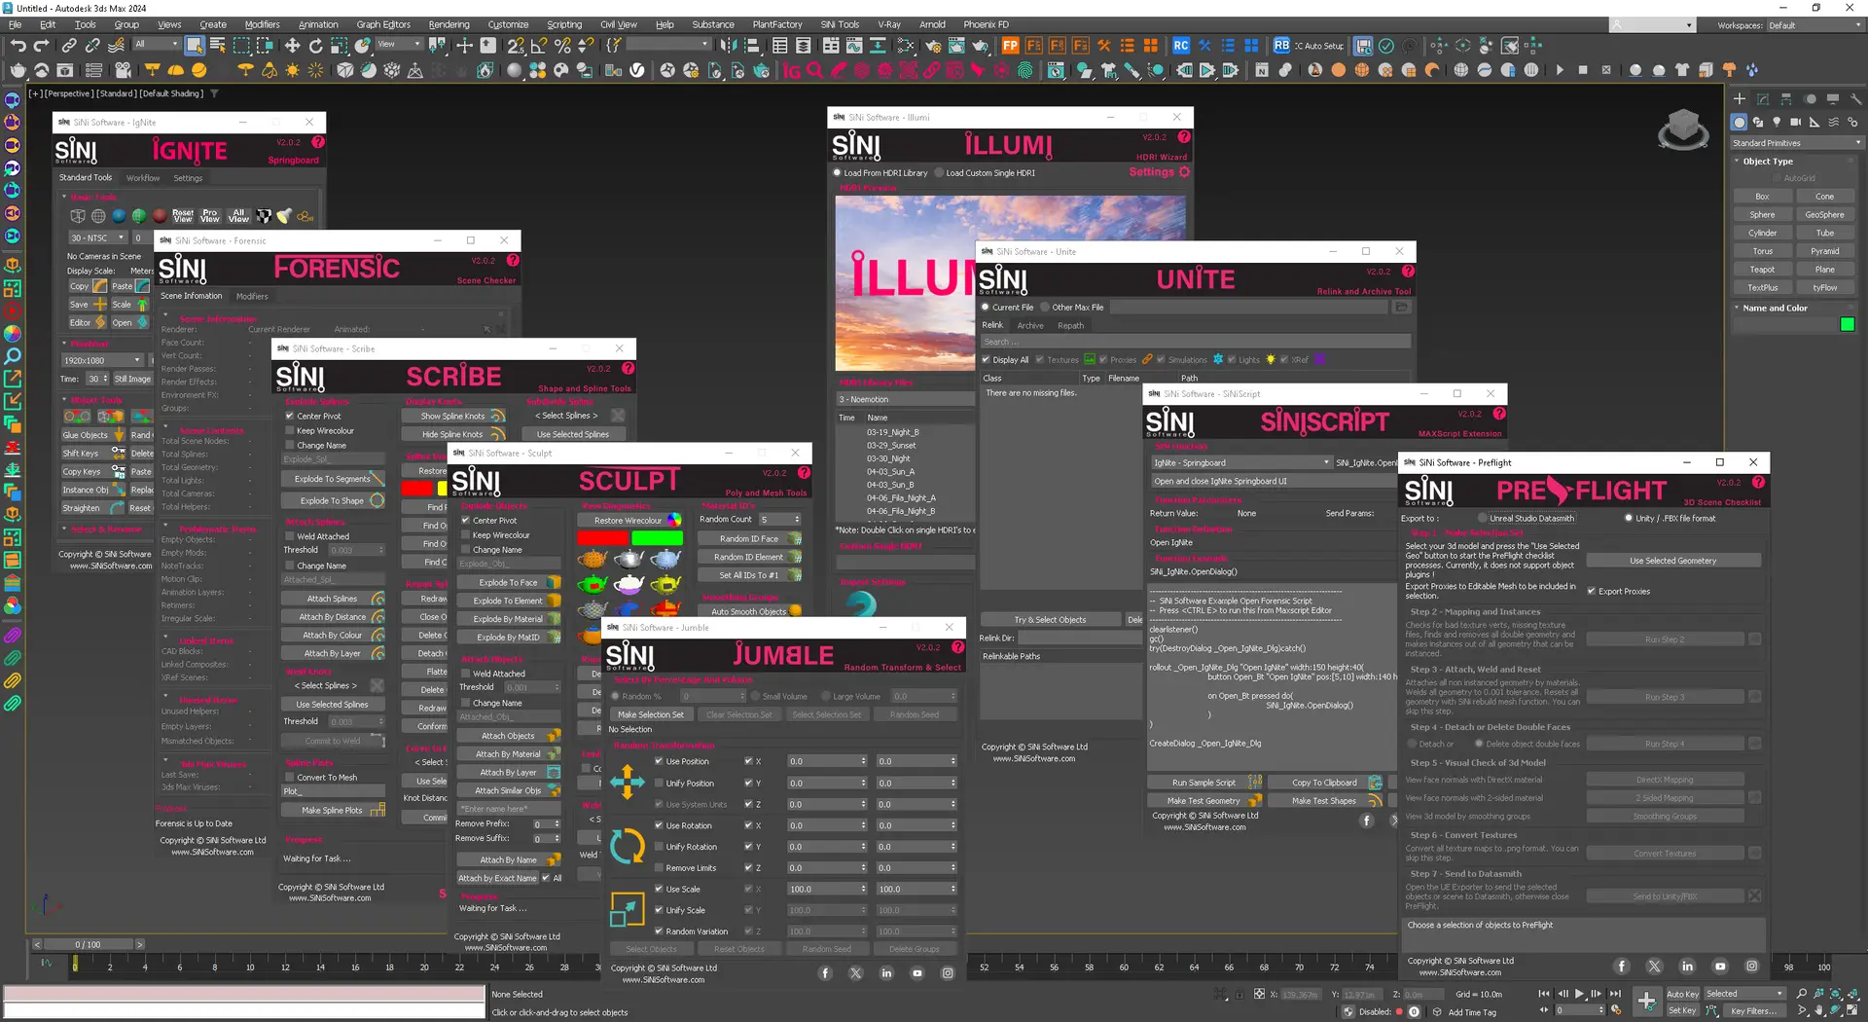Select the Load Custom Single HDRI option
1868x1022 pixels.
point(939,173)
